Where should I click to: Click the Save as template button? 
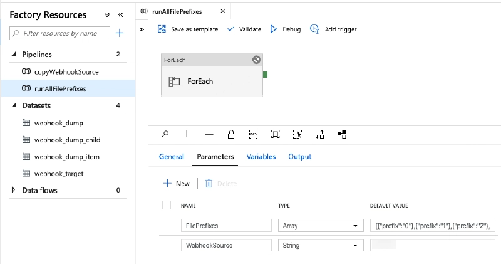coord(195,29)
